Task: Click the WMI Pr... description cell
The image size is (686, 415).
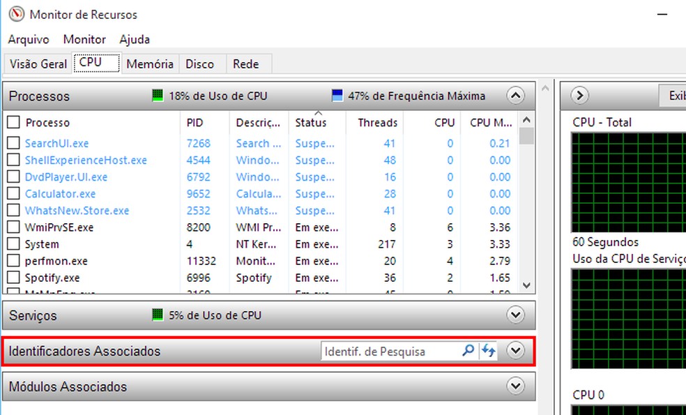Action: (259, 227)
